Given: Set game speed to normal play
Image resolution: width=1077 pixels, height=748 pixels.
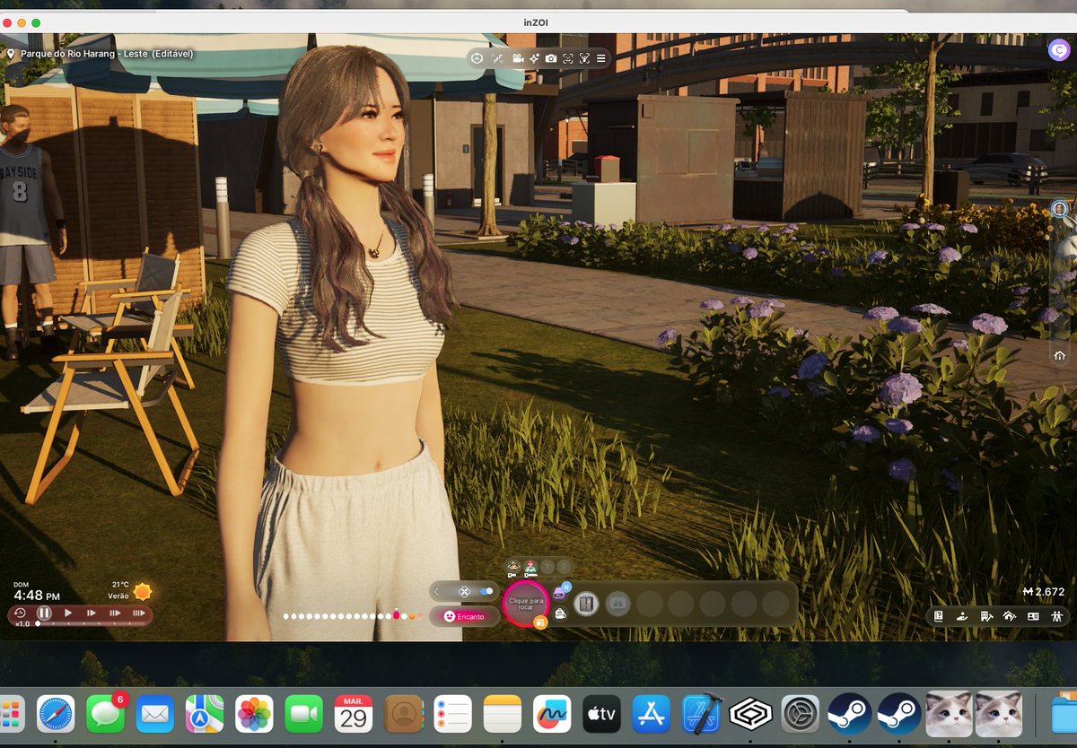Looking at the screenshot, I should [x=68, y=613].
